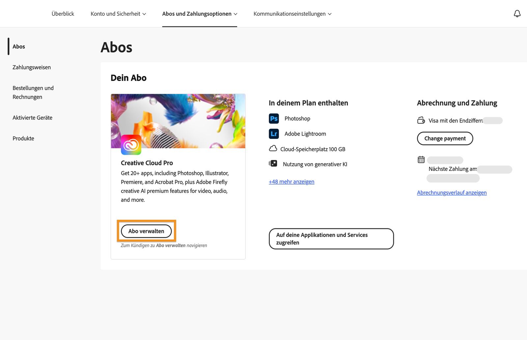Click the Abrechnung und Zahlung heading
This screenshot has width=527, height=340.
coord(457,103)
